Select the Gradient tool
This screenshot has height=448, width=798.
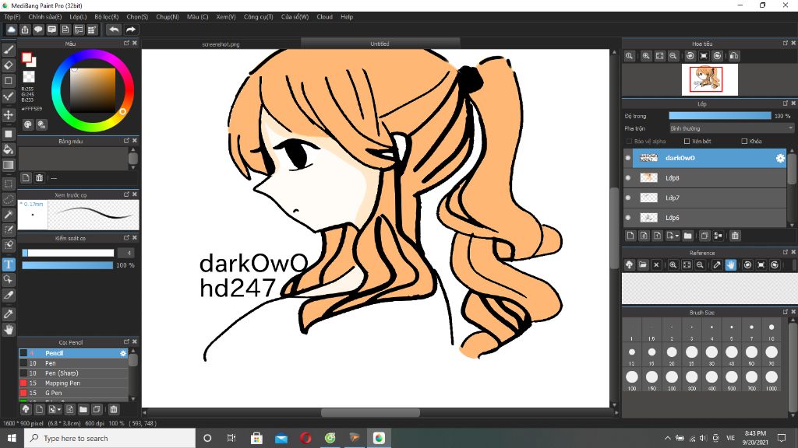[x=8, y=165]
